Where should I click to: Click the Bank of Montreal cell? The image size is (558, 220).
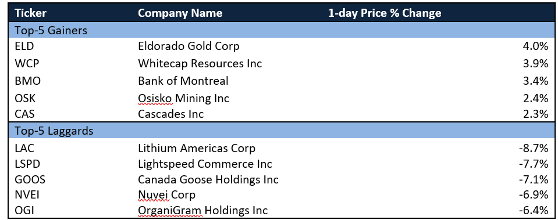183,81
